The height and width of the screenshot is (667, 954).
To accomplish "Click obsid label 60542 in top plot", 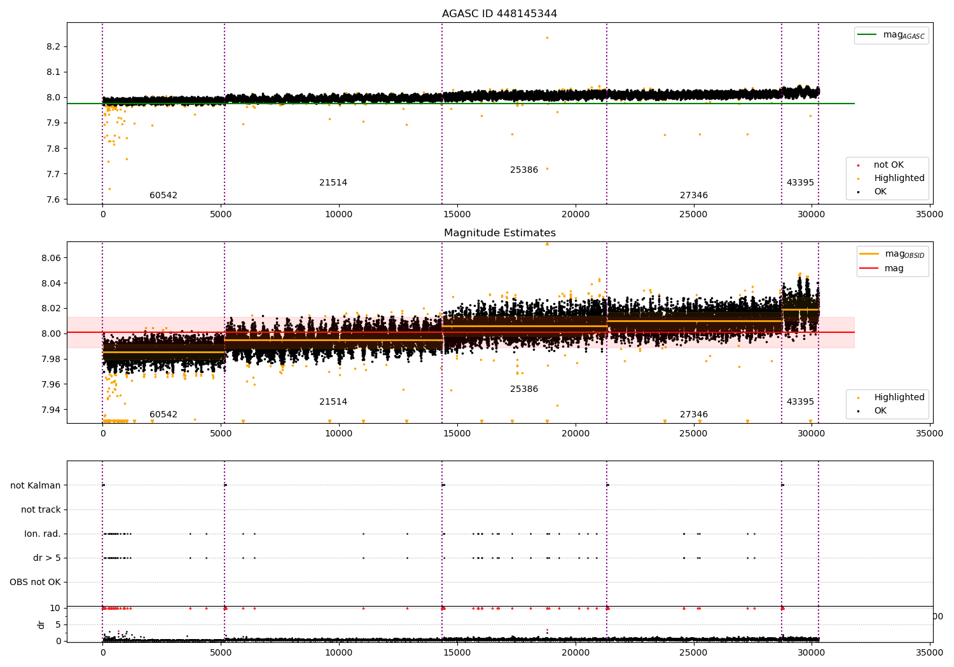I will pyautogui.click(x=163, y=196).
